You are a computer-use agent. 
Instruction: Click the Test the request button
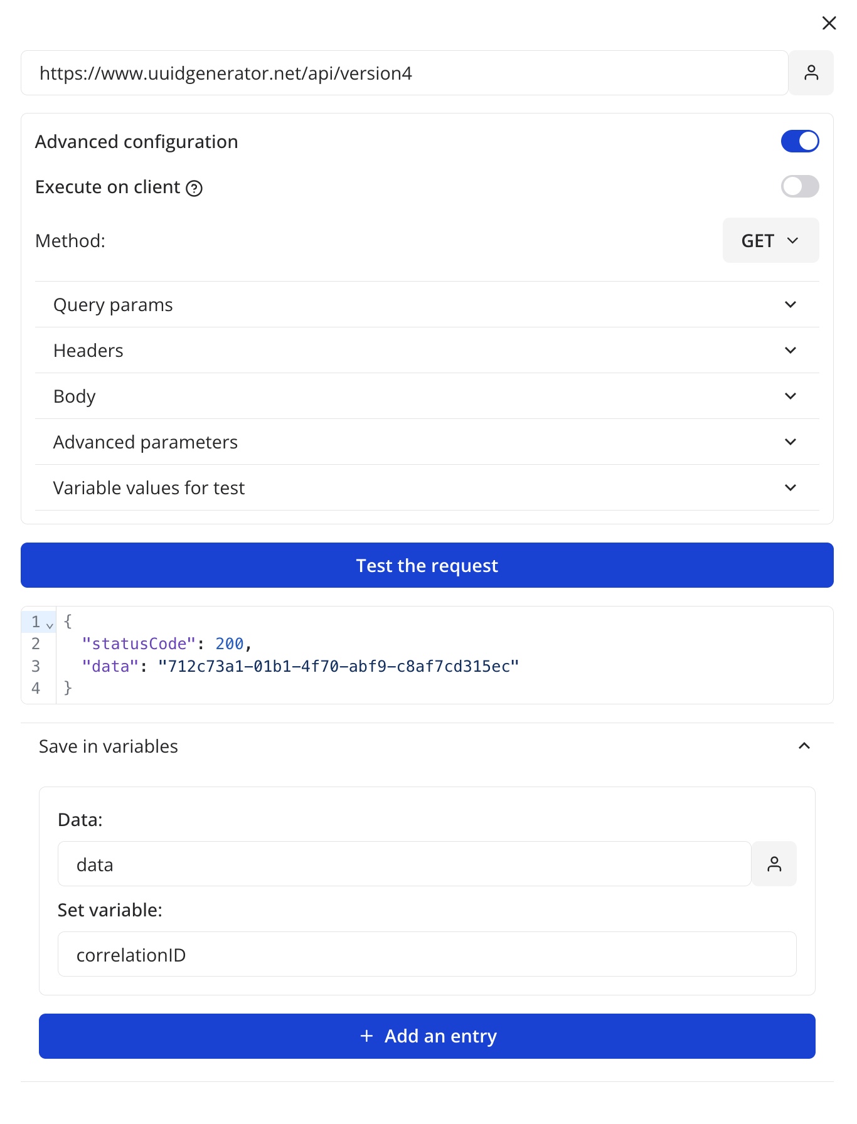[427, 565]
